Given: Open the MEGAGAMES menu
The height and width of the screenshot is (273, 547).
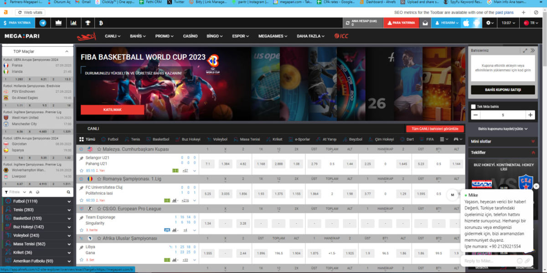Looking at the screenshot, I should (272, 36).
